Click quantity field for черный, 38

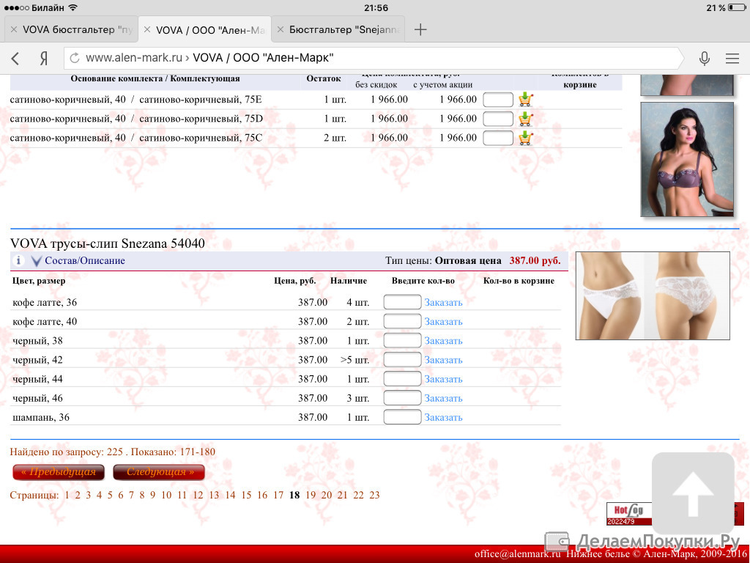pyautogui.click(x=402, y=340)
